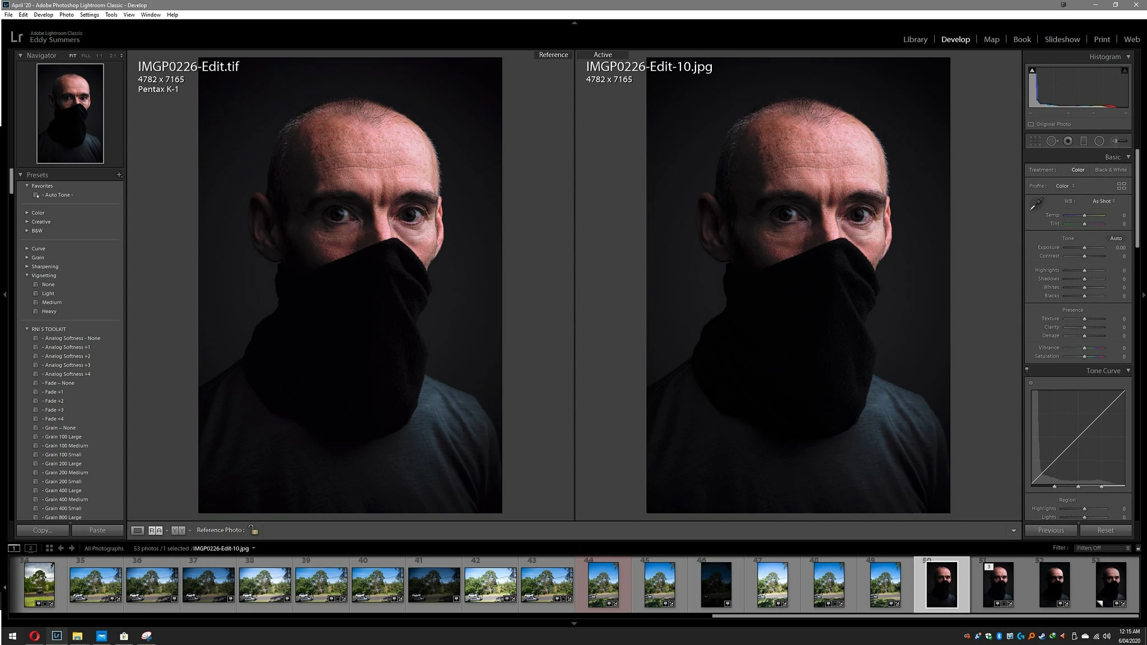Toggle the Tone Curve panel switch
The width and height of the screenshot is (1147, 645).
(1027, 370)
